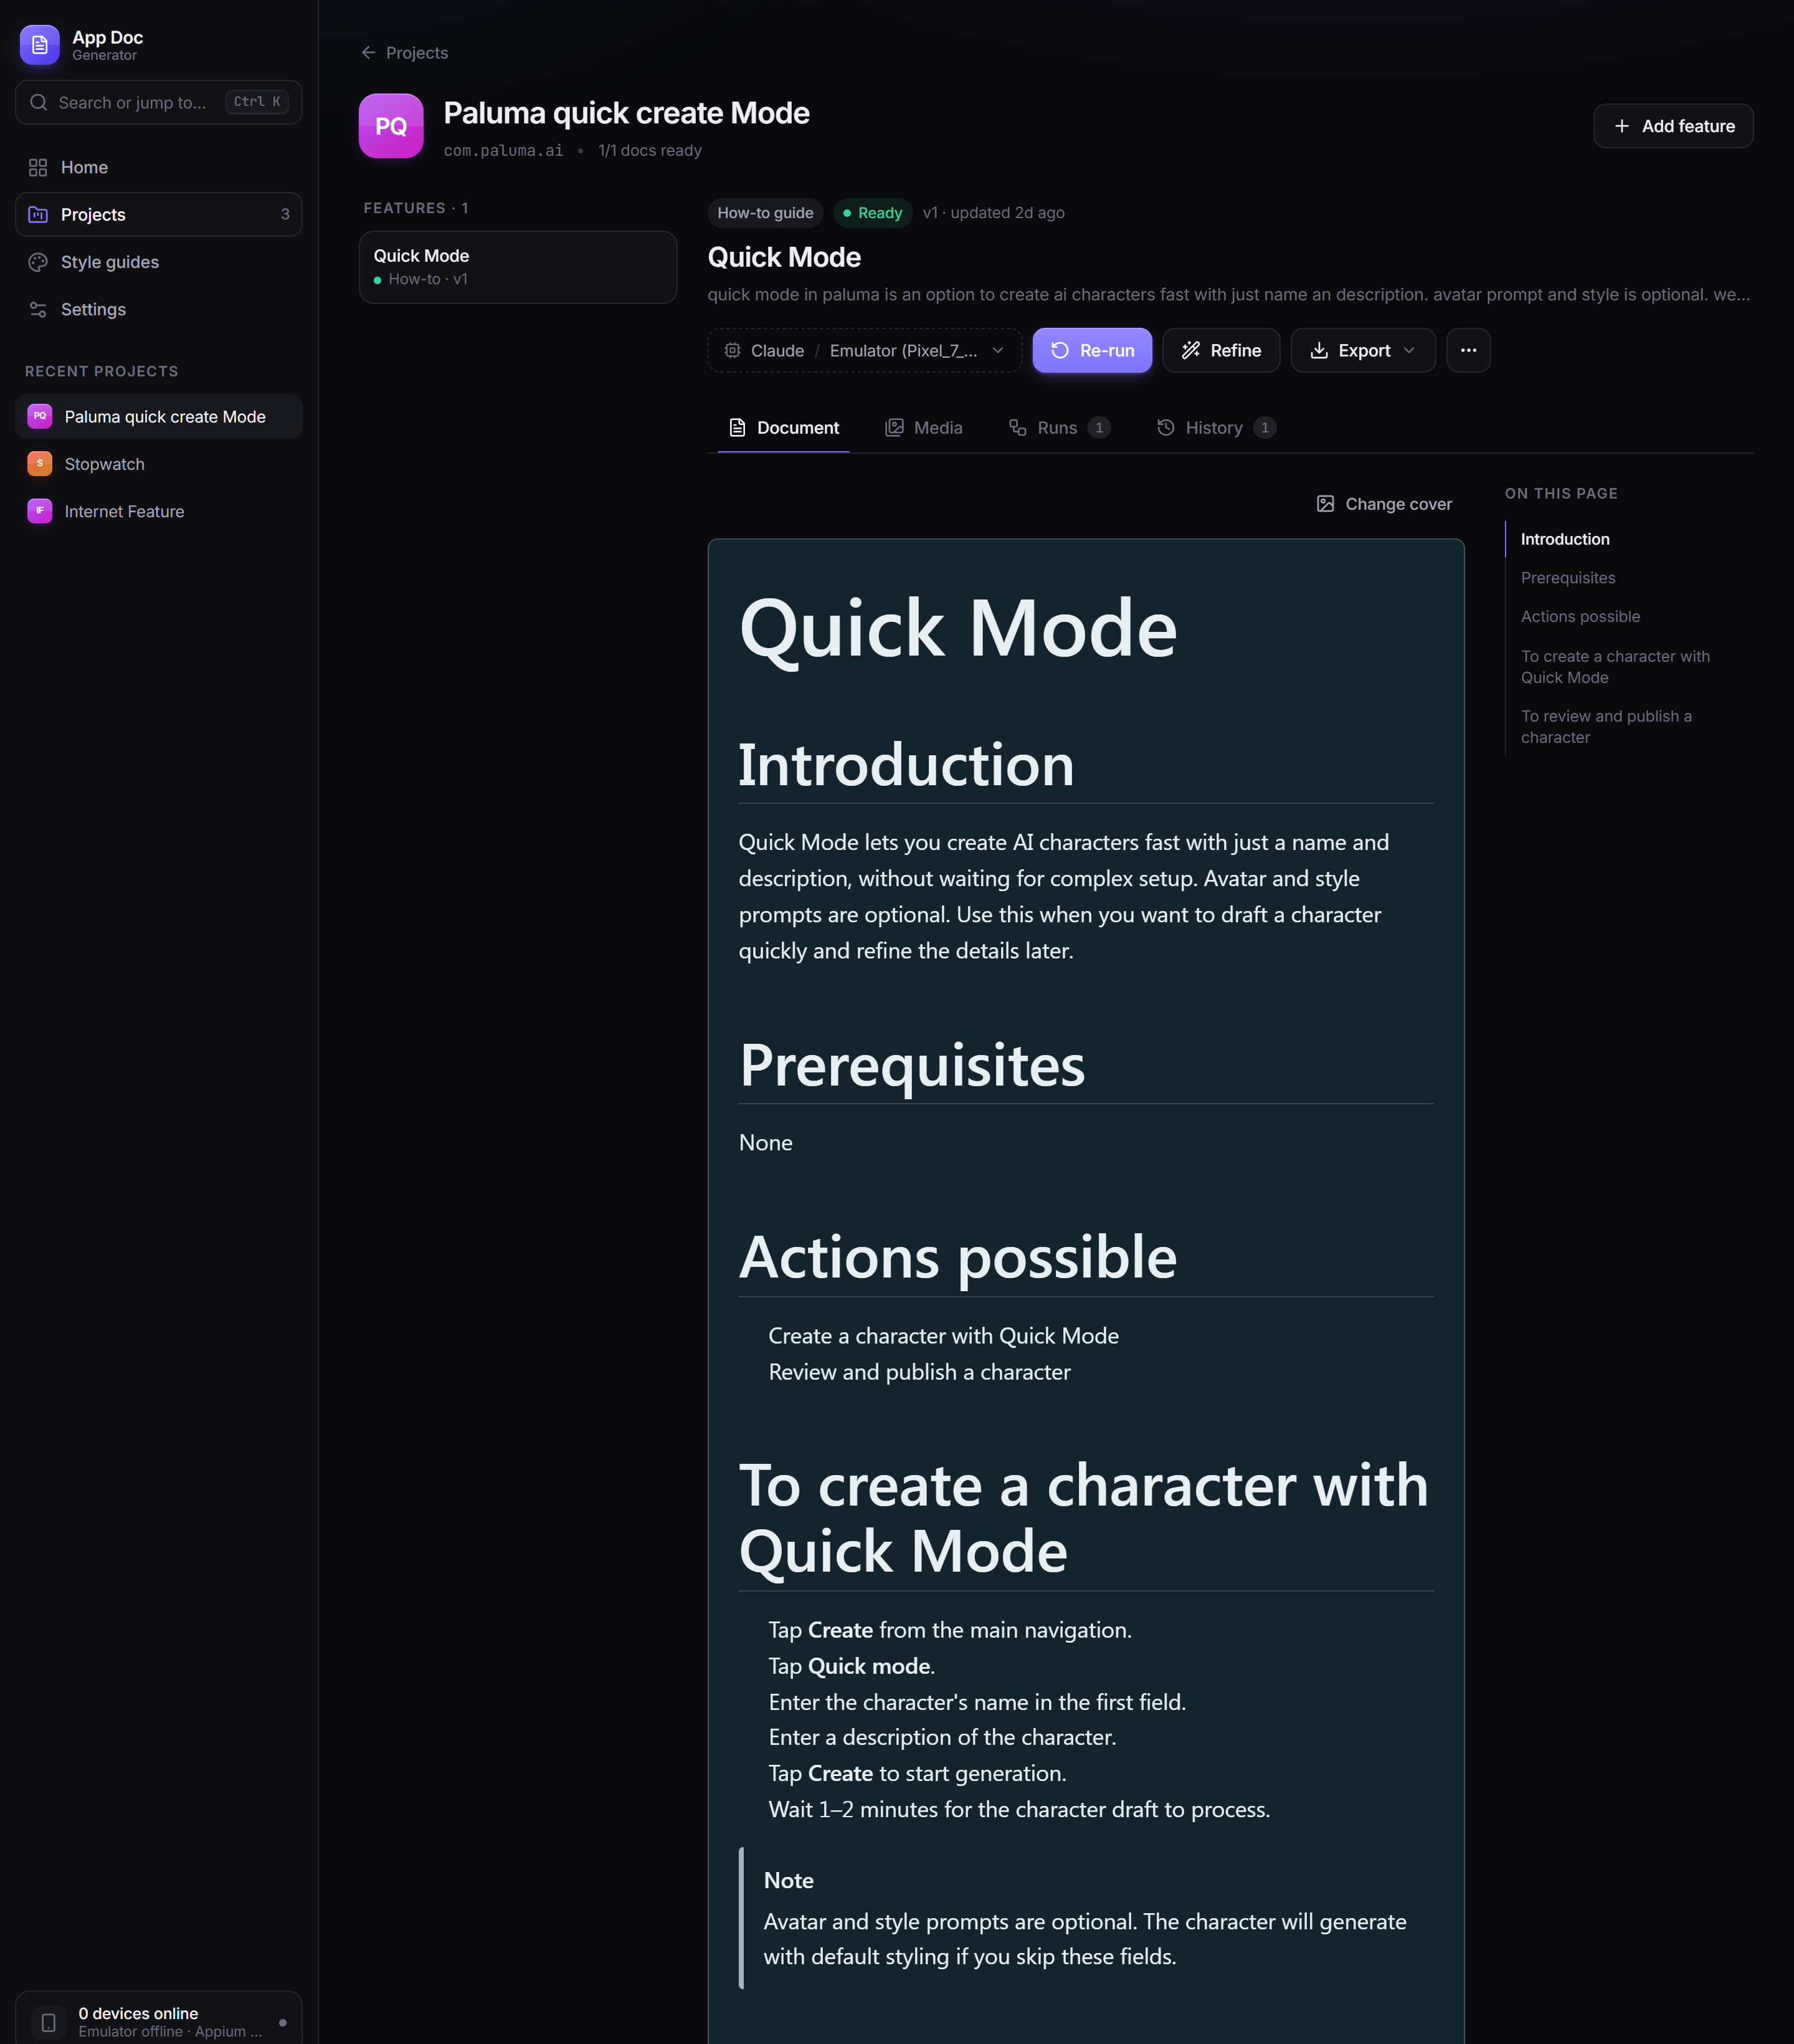Viewport: 1794px width, 2044px height.
Task: Jump to Introduction in On This Page
Action: [x=1565, y=539]
